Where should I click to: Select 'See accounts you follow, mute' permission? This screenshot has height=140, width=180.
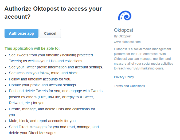coord(44,73)
